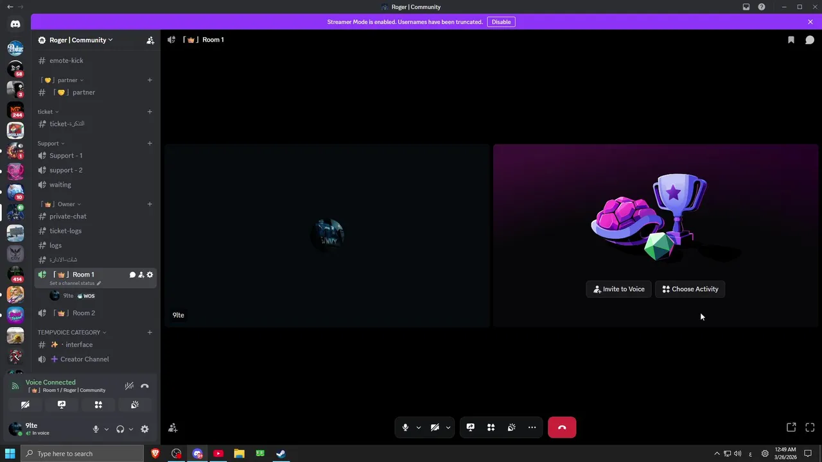
Task: Click Invite to Voice button
Action: (x=619, y=289)
